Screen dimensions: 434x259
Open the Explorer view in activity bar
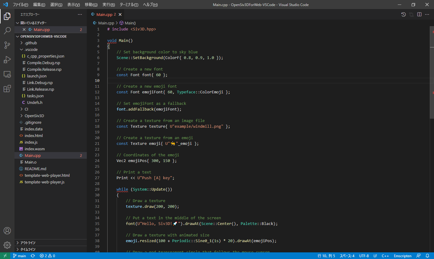7,16
